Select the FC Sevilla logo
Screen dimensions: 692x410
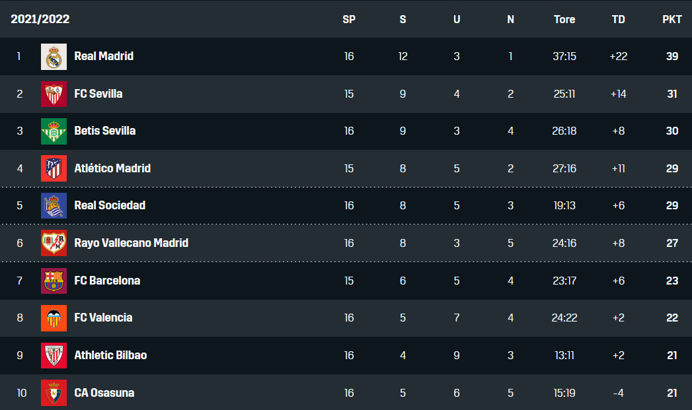point(54,93)
